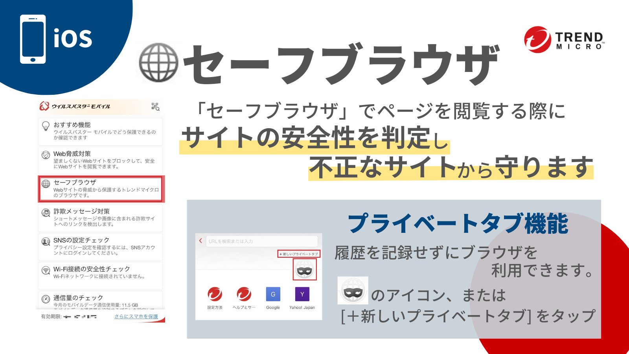Image resolution: width=629 pixels, height=354 pixels.
Task: Open the Yahoo! Japan shortcut tile
Action: point(302,294)
